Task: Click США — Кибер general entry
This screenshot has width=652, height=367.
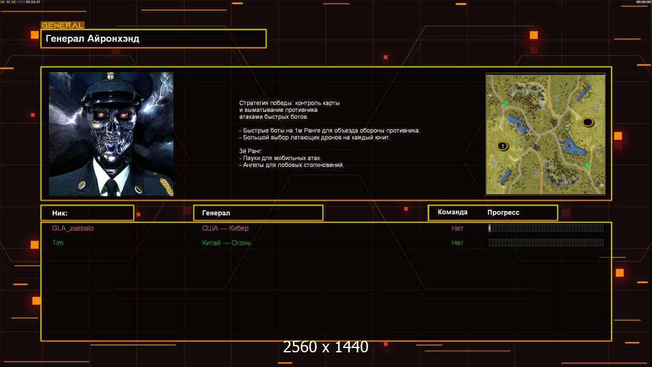Action: point(225,228)
